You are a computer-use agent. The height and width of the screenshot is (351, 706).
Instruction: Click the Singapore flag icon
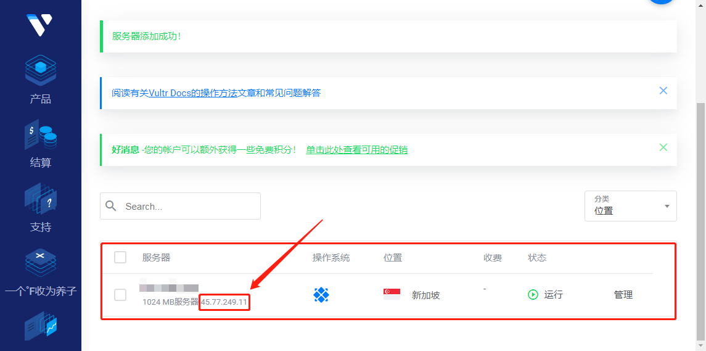tap(392, 295)
